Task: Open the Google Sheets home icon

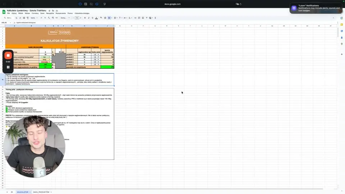Action: pos(4,11)
